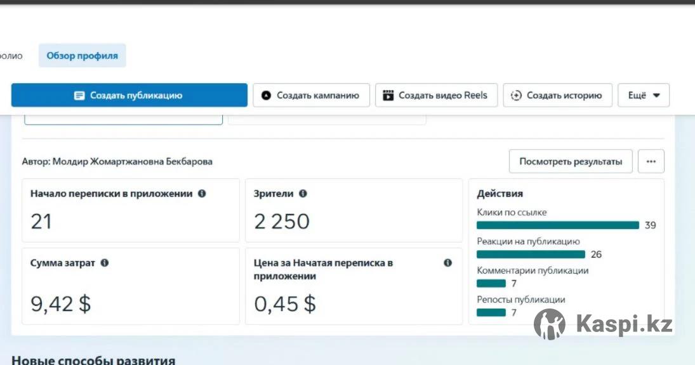This screenshot has width=695, height=365.
Task: Expand the Ещё dropdown menu
Action: pyautogui.click(x=644, y=95)
